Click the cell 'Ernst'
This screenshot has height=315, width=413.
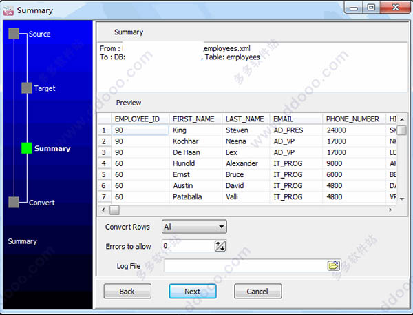[x=195, y=174]
